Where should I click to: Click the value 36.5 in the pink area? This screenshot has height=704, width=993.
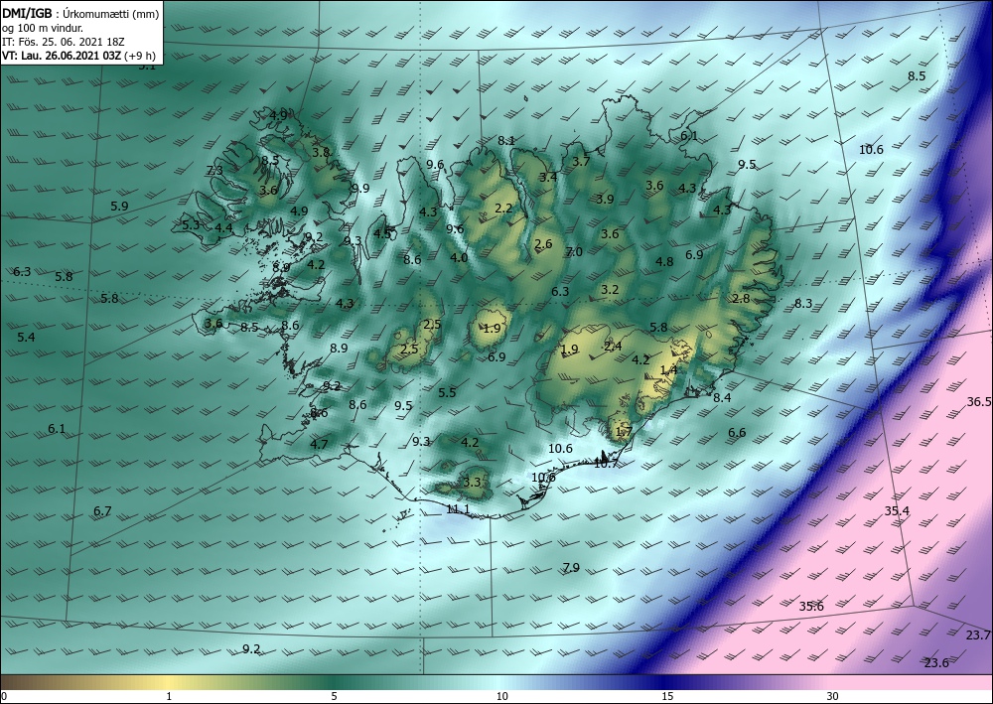tap(979, 402)
